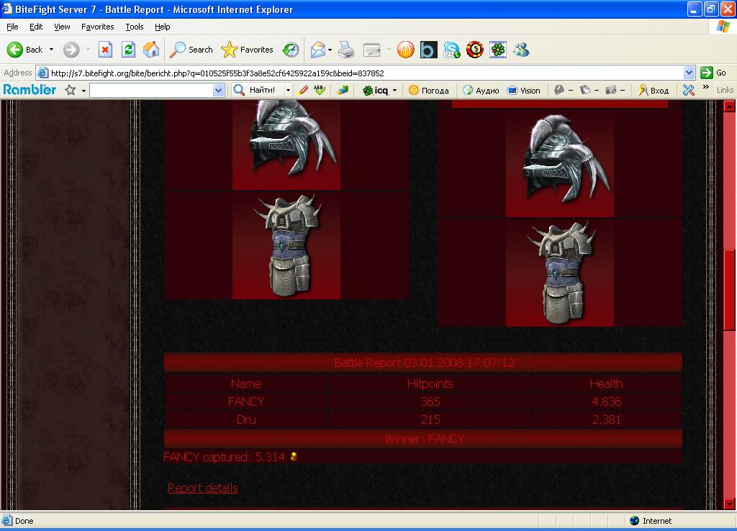Click Dru's Health value 2.381
The image size is (737, 531).
point(606,419)
